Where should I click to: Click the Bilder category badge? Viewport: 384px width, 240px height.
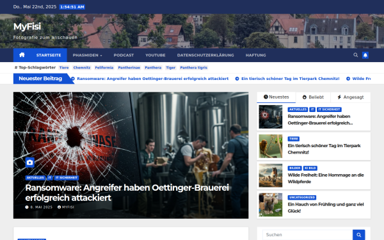pos(294,168)
